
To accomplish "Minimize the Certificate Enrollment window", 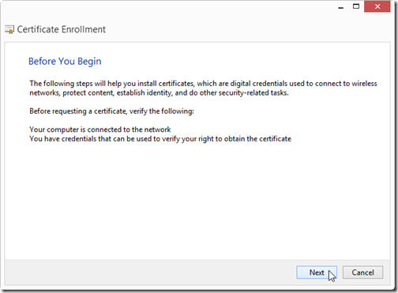I will point(341,7).
